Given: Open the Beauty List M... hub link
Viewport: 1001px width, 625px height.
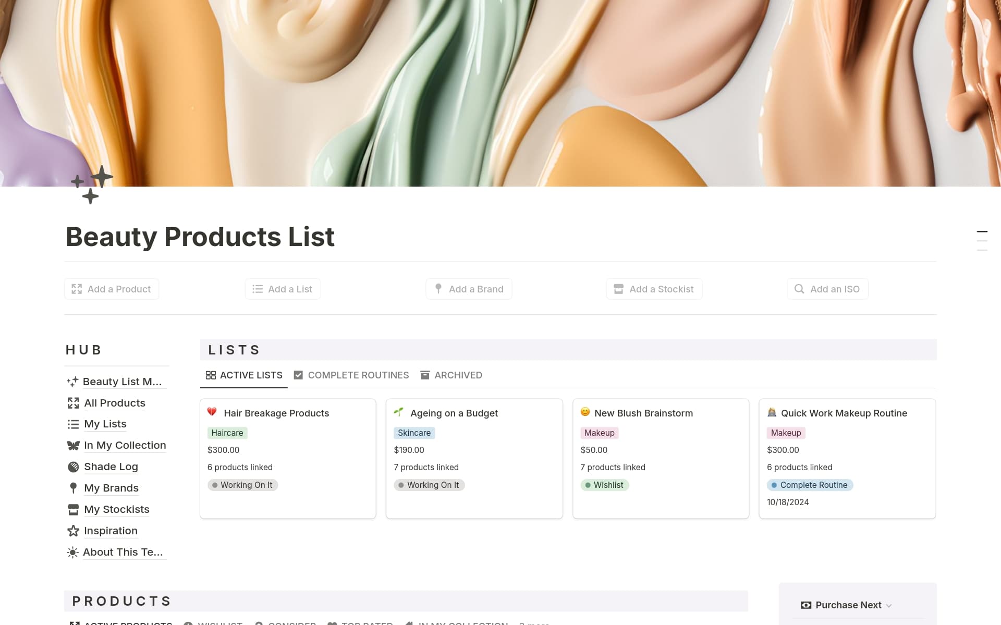Looking at the screenshot, I should [122, 382].
